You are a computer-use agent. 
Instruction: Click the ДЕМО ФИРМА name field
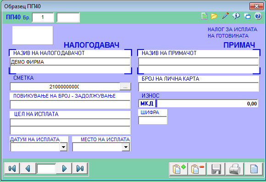[70, 62]
